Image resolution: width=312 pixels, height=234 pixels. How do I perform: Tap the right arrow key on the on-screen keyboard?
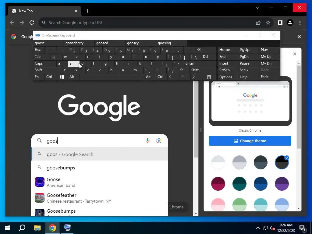193,77
